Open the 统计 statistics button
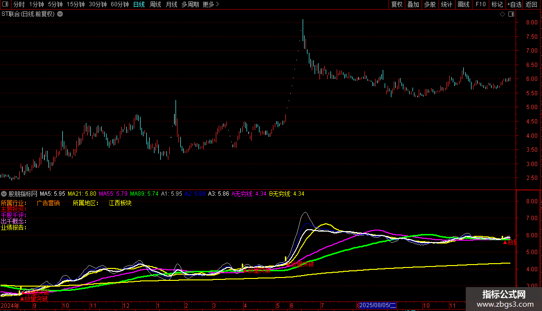Viewport: 542px width, 311px height. click(x=447, y=4)
